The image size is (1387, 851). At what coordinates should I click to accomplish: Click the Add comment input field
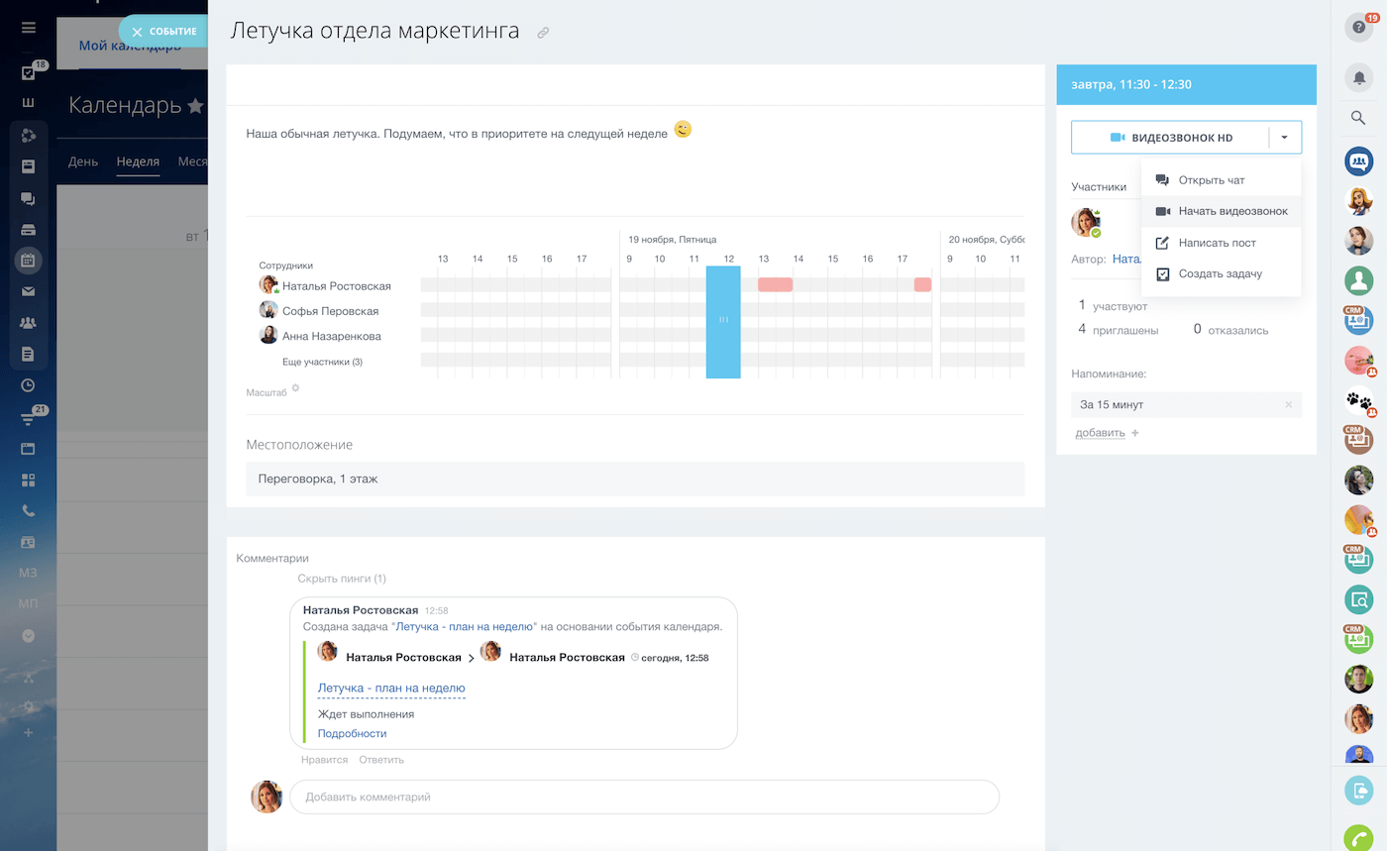(x=644, y=797)
